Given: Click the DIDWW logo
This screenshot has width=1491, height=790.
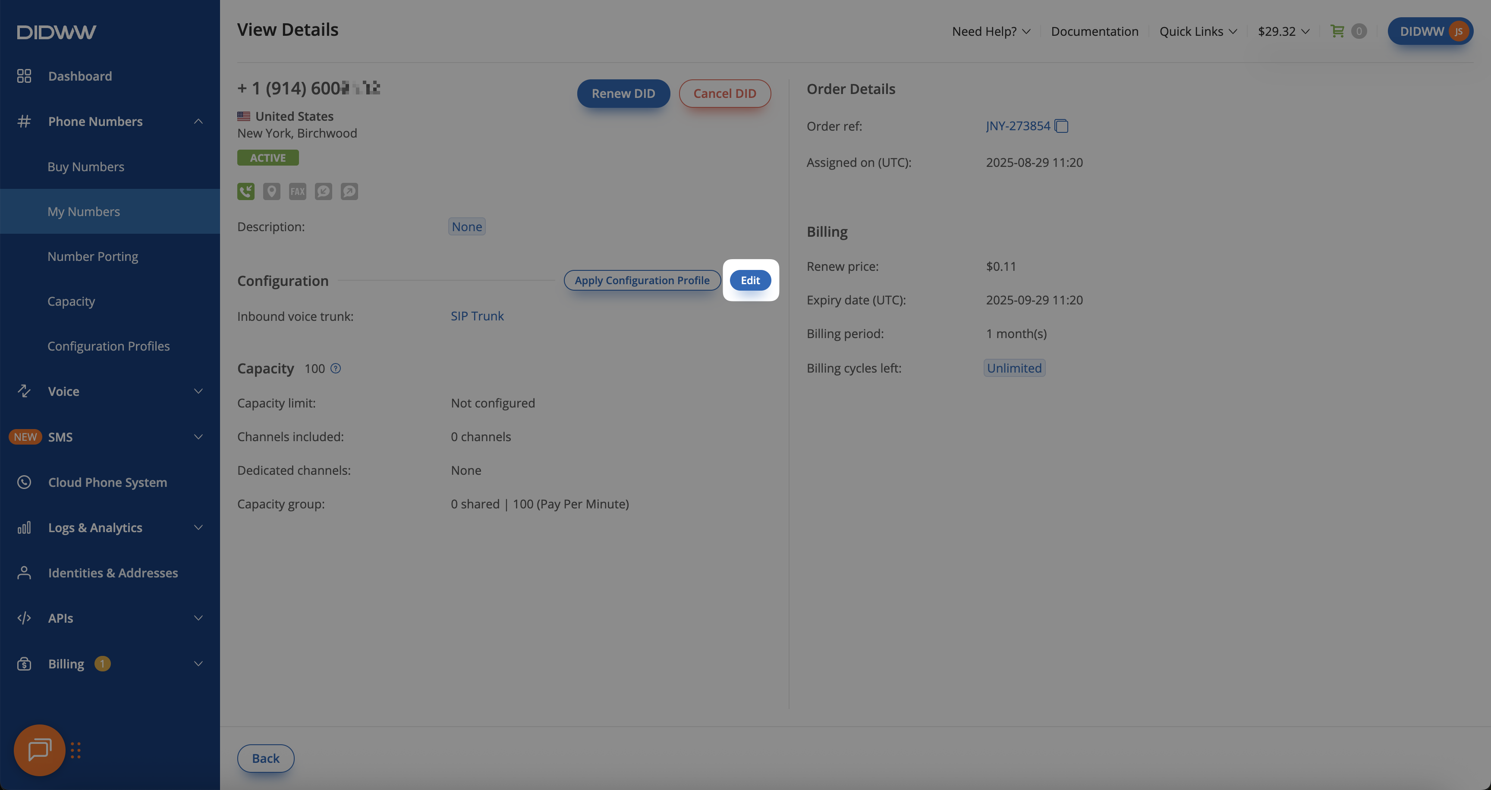Looking at the screenshot, I should pyautogui.click(x=56, y=32).
